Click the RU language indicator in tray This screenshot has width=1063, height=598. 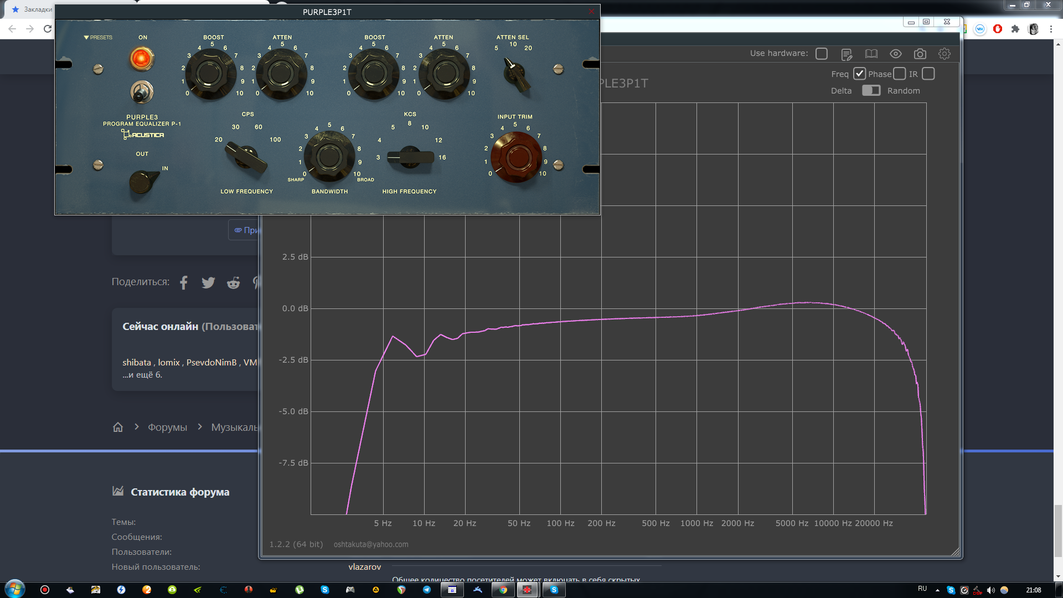click(x=922, y=589)
